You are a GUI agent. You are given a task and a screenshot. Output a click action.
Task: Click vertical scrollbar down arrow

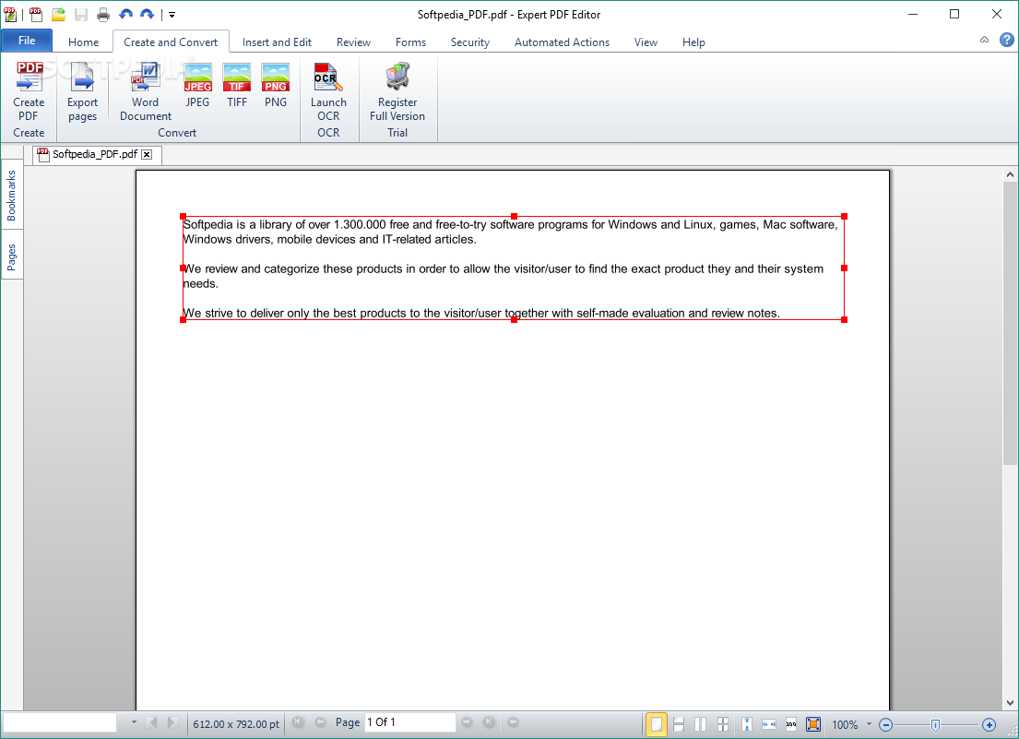click(1009, 703)
